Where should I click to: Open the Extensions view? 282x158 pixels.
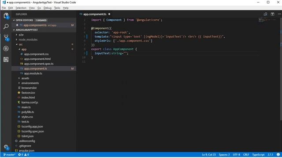6,59
